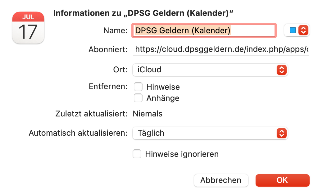Click the red chevron on the Täglich dropdown
This screenshot has width=318, height=195.
[x=281, y=133]
